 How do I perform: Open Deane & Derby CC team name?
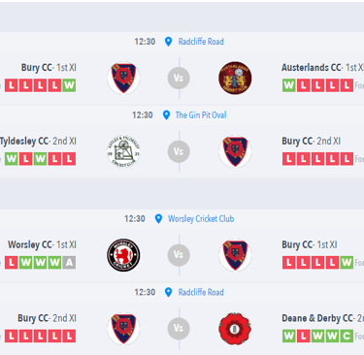coord(322,318)
